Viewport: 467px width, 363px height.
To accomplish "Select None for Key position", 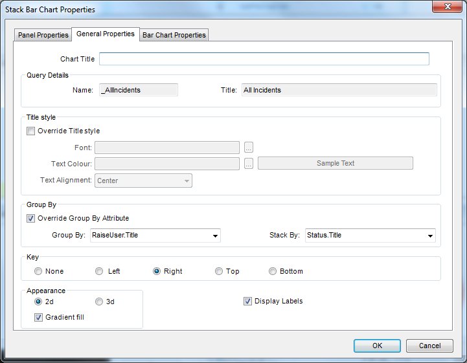I will point(38,271).
